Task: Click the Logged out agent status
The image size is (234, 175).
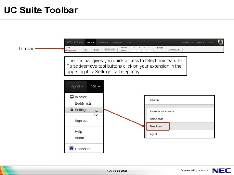Action: click(x=71, y=51)
